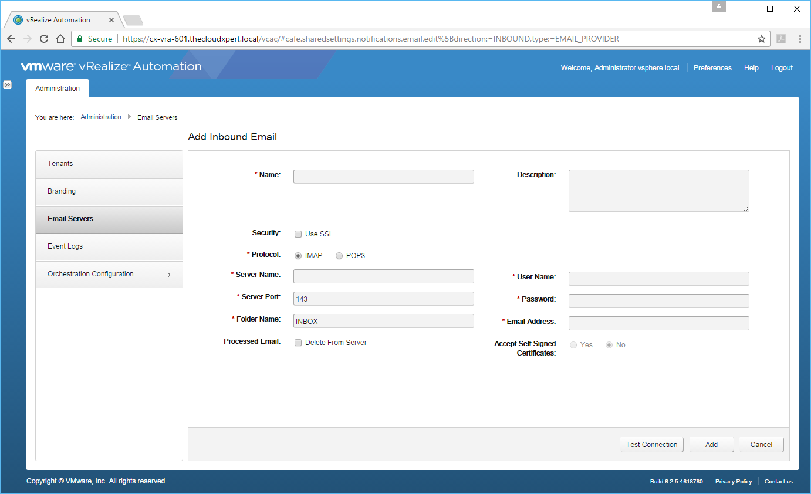The height and width of the screenshot is (494, 811).
Task: Enable the Use SSL checkbox
Action: coord(298,234)
